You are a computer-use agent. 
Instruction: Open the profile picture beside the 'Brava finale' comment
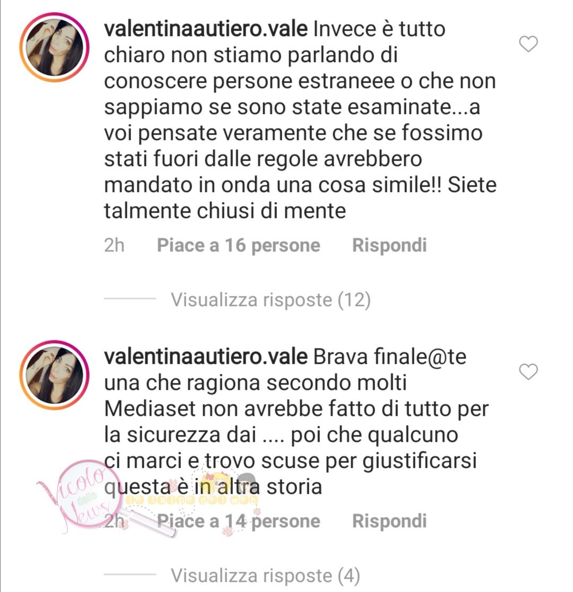pos(55,375)
